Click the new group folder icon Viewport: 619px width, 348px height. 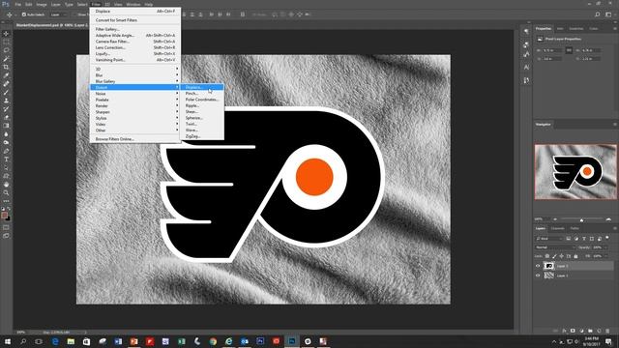click(x=590, y=331)
